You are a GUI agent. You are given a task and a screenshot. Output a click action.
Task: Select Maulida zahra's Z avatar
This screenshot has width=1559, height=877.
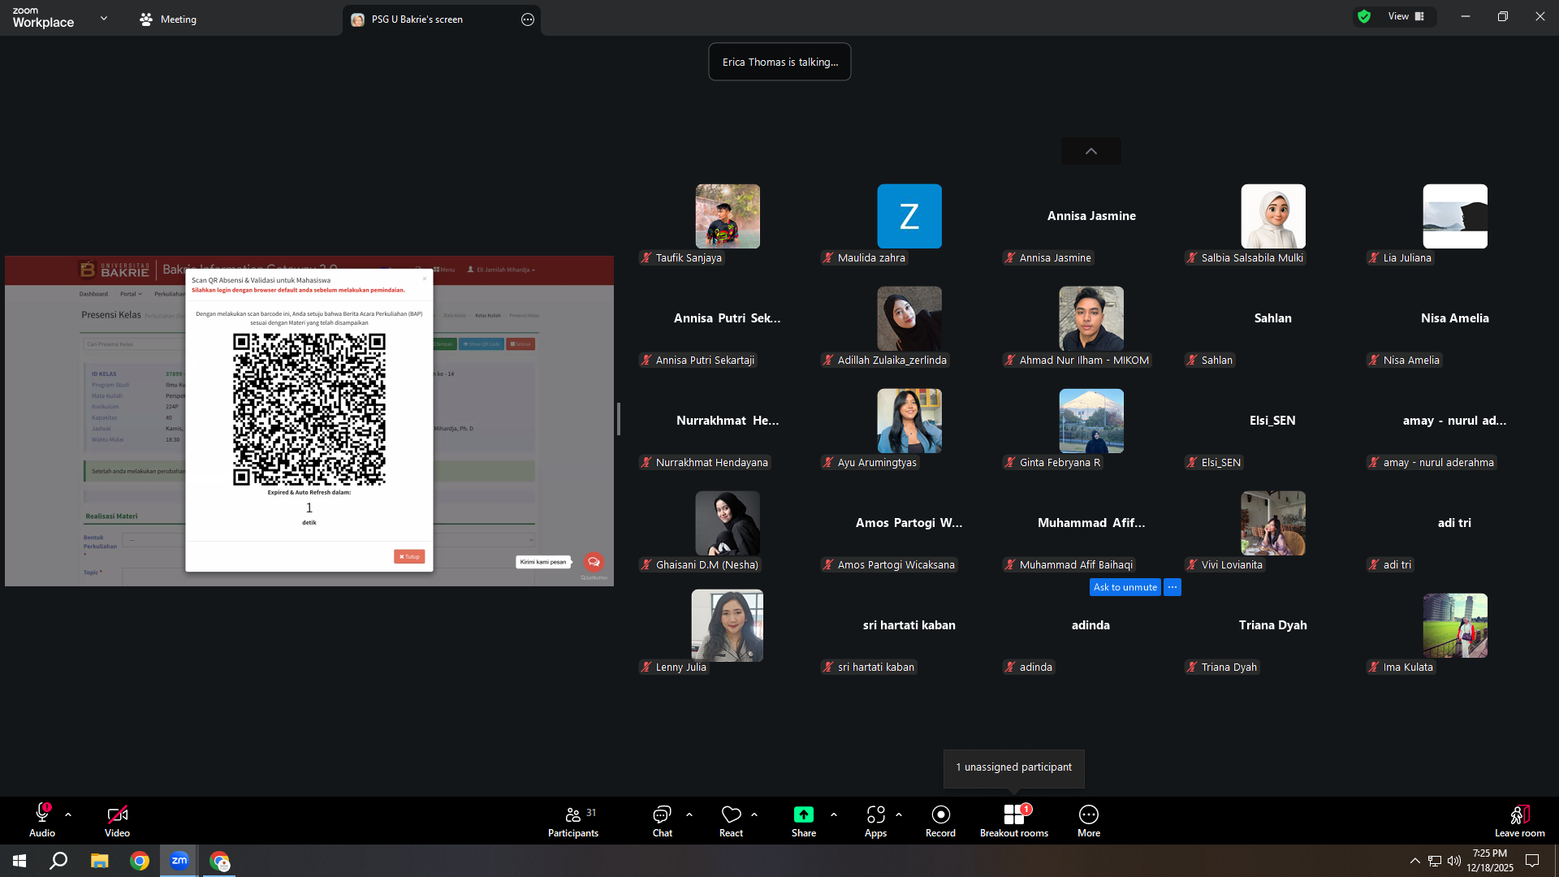tap(909, 216)
